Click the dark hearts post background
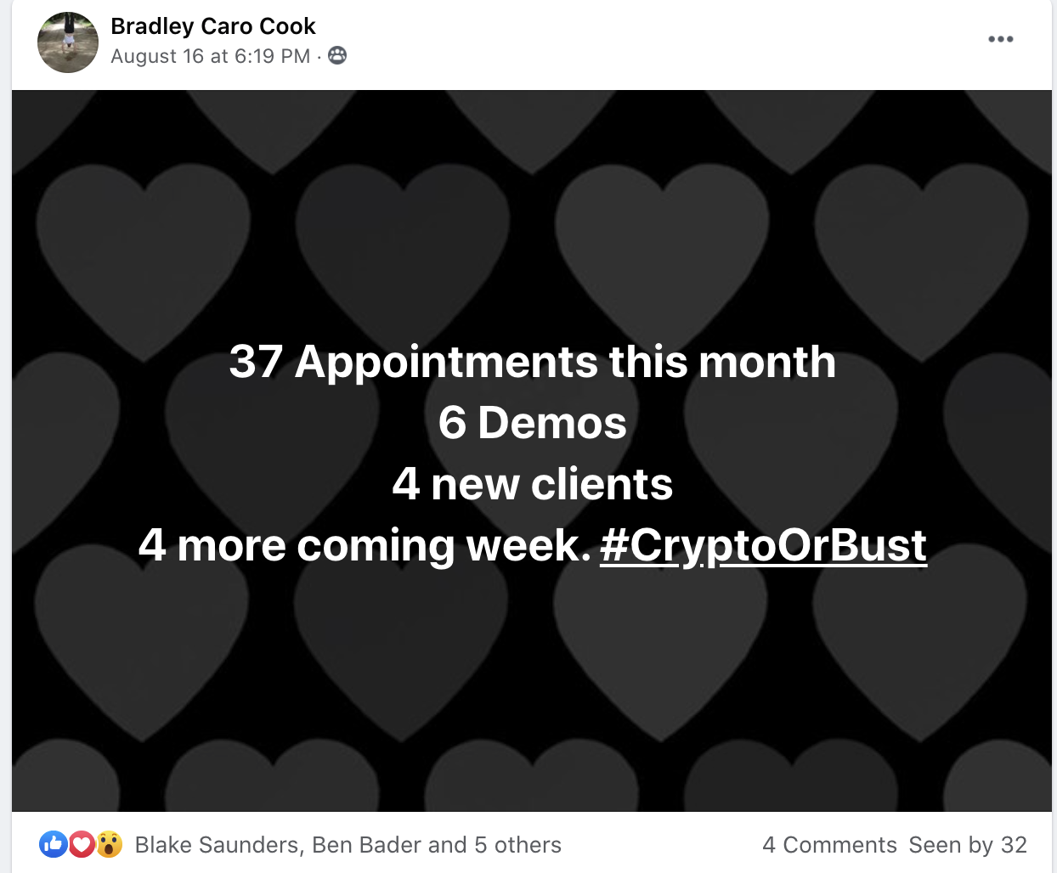Image resolution: width=1057 pixels, height=873 pixels. 532,679
